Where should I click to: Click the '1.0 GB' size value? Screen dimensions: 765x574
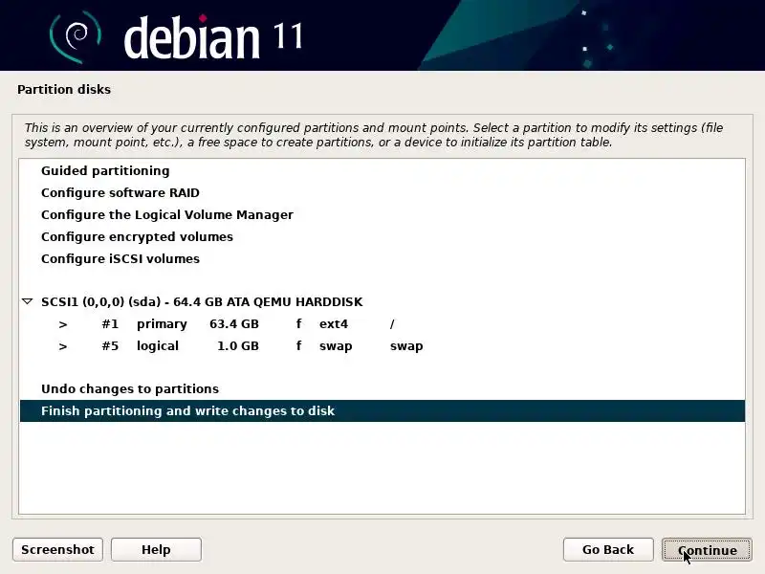coord(238,346)
